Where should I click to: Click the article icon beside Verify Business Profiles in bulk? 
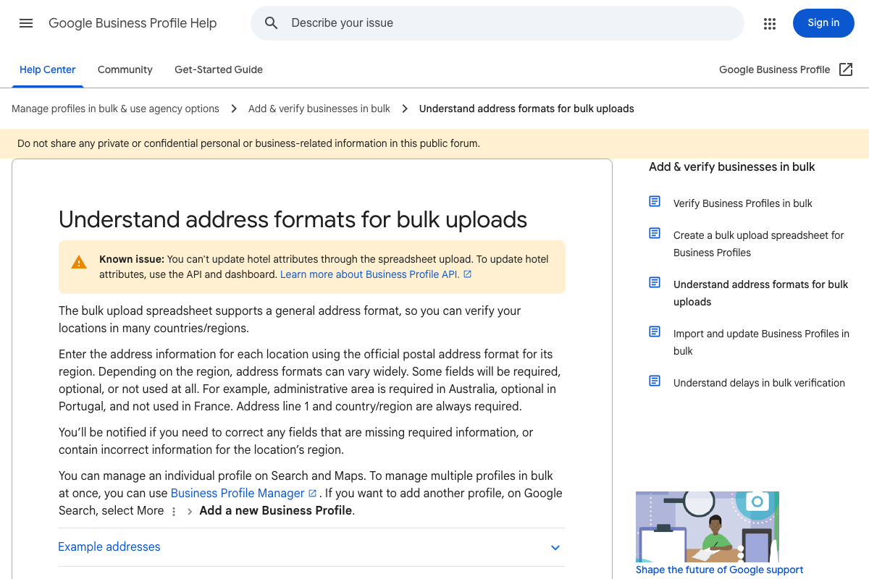point(655,201)
